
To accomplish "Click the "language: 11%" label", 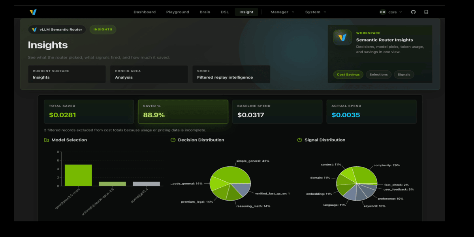I will (x=334, y=205).
